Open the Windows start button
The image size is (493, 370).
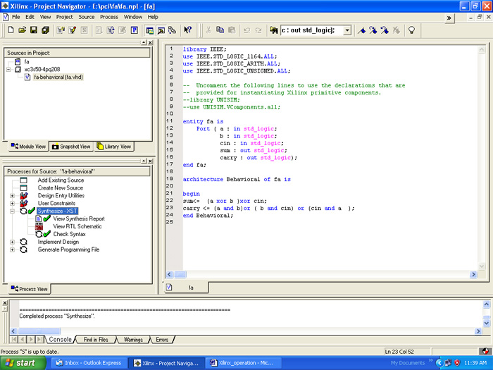(23, 363)
